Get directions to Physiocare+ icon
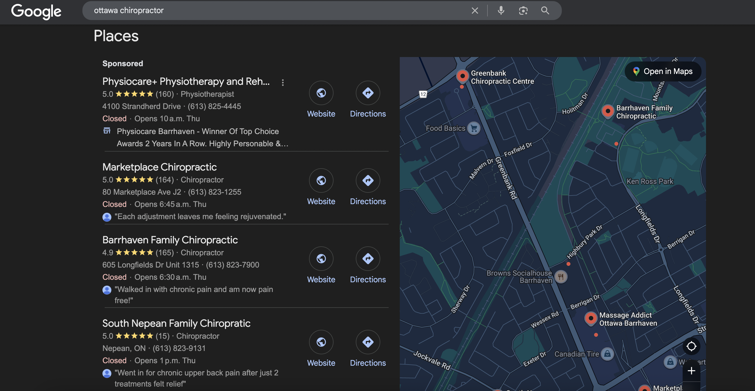Viewport: 755px width, 391px height. [368, 93]
